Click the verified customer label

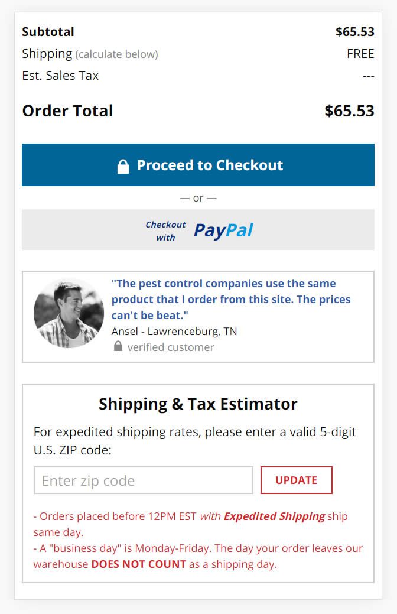pos(171,347)
